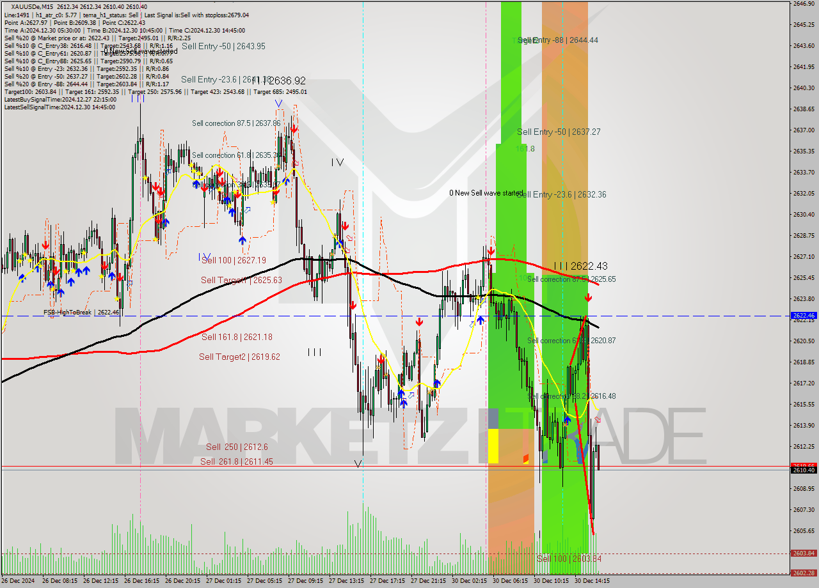The height and width of the screenshot is (588, 819).
Task: Click the green '161.8' Fibonacci label
Action: coord(525,148)
